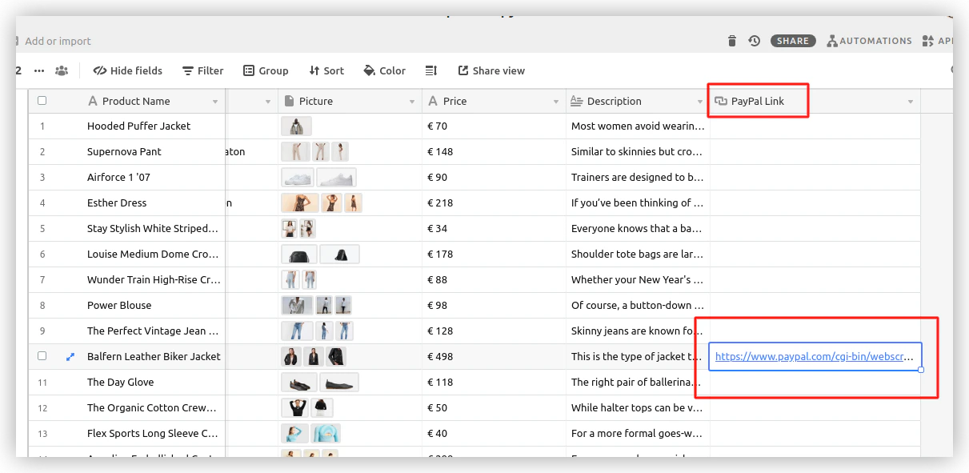Open Automations panel
The height and width of the screenshot is (473, 969).
(x=869, y=41)
